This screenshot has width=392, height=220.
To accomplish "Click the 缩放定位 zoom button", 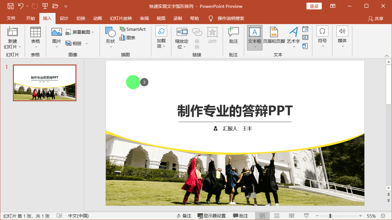I will (x=182, y=38).
